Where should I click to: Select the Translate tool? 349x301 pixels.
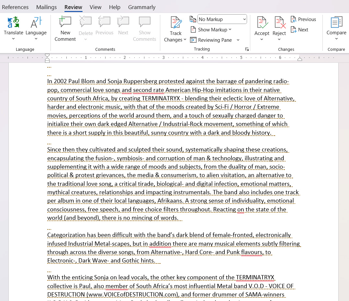[x=13, y=28]
